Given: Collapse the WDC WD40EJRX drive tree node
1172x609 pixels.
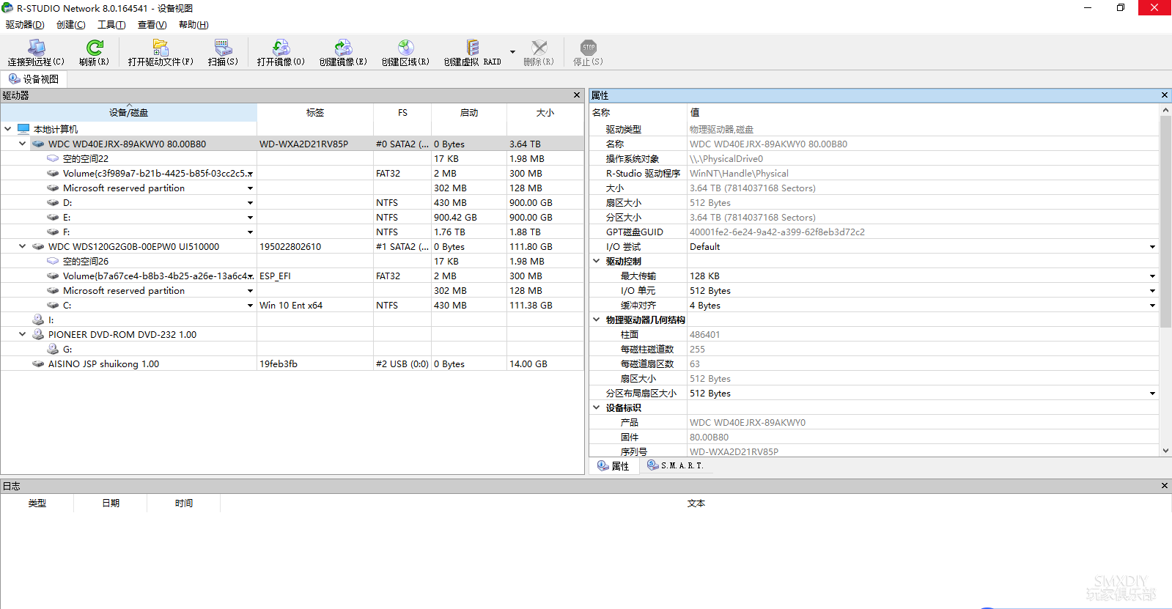Looking at the screenshot, I should (x=22, y=144).
